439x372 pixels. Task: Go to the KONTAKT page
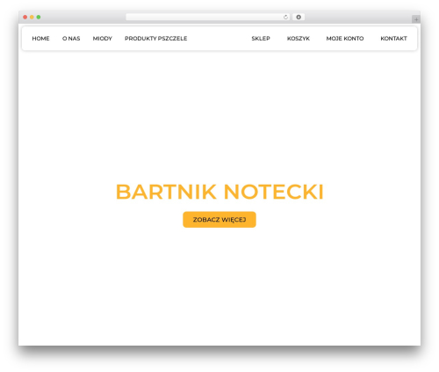[393, 39]
